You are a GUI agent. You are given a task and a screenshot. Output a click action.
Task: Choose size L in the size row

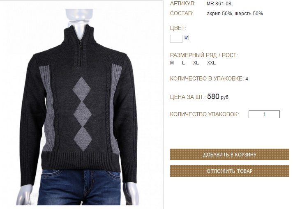coord(184,63)
